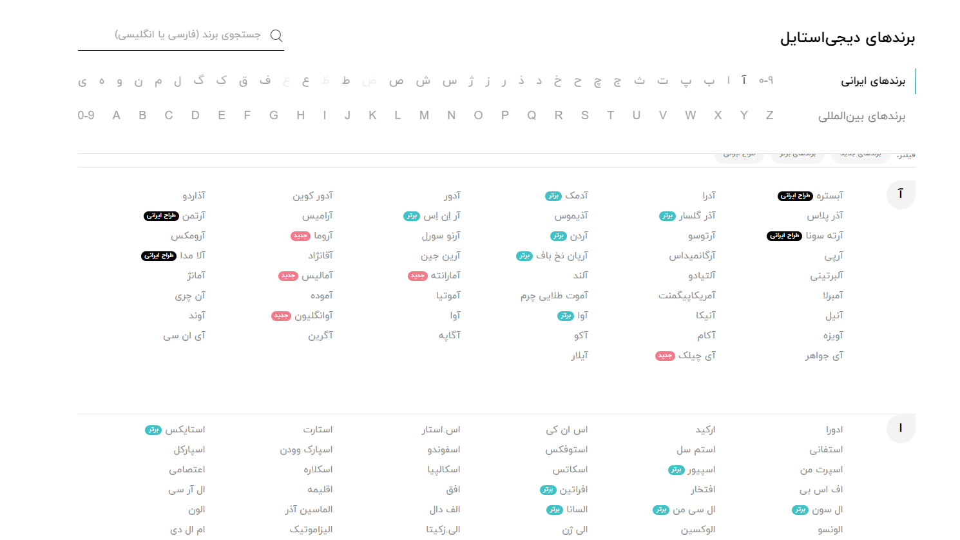Image resolution: width=960 pixels, height=540 pixels.
Task: Select the برندهای ایرانی tab
Action: coord(873,81)
